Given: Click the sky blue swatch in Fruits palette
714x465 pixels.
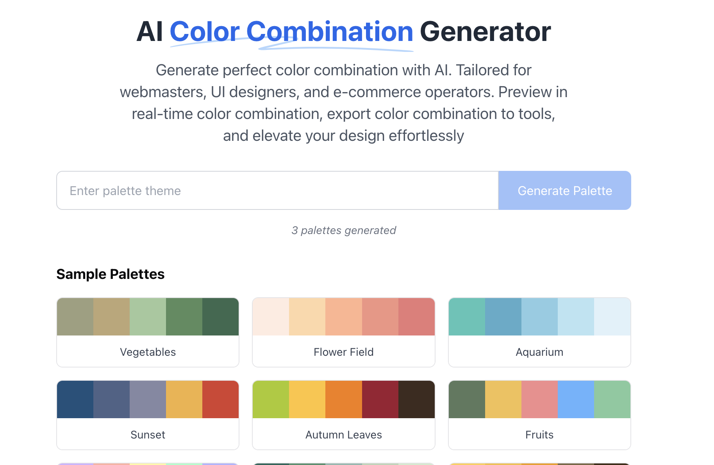Looking at the screenshot, I should tap(576, 399).
